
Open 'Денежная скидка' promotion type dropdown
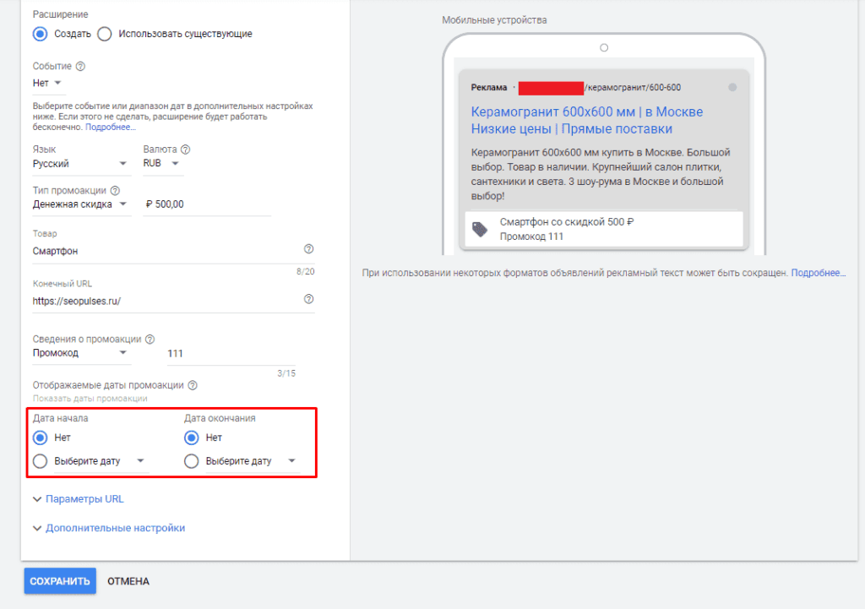coord(82,204)
